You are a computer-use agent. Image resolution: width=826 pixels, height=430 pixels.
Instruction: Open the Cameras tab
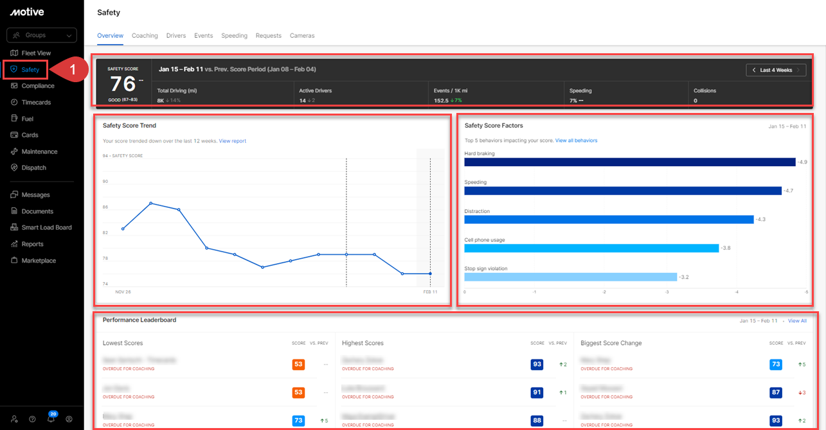(302, 36)
